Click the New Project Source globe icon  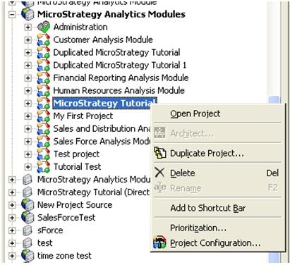point(28,204)
